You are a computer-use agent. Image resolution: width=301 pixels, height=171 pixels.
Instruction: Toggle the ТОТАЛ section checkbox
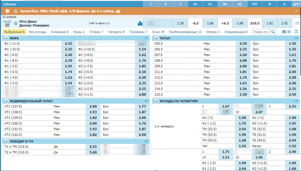pos(156,38)
